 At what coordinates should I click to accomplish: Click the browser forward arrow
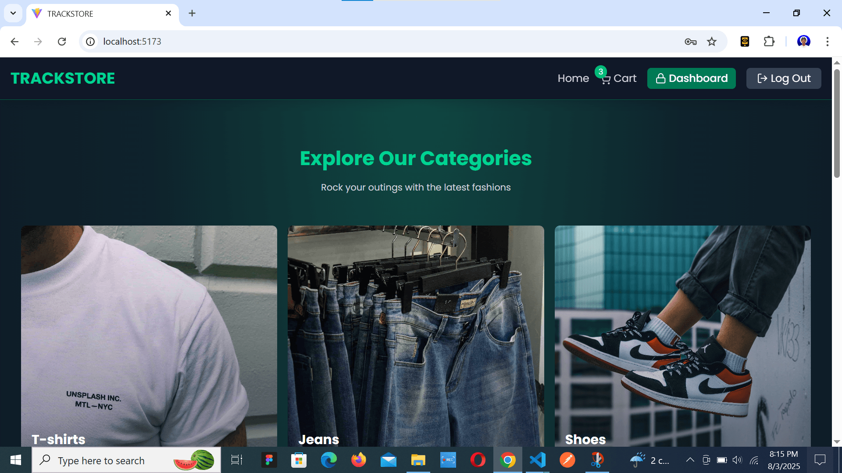point(38,42)
